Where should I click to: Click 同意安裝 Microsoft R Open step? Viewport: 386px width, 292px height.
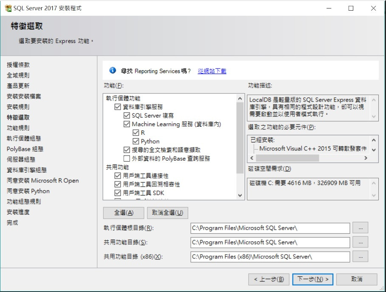coord(43,181)
